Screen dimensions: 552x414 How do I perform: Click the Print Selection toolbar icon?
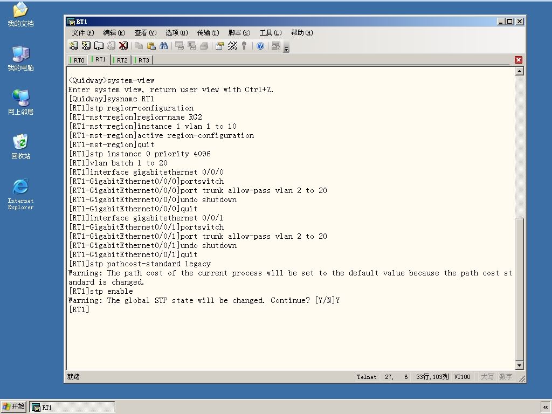(192, 46)
